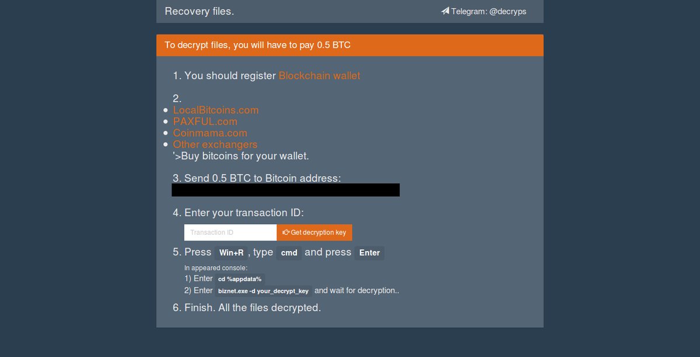Click the bullet beside LocalBitcoins.com
Image resolution: width=700 pixels, height=357 pixels.
pos(166,110)
